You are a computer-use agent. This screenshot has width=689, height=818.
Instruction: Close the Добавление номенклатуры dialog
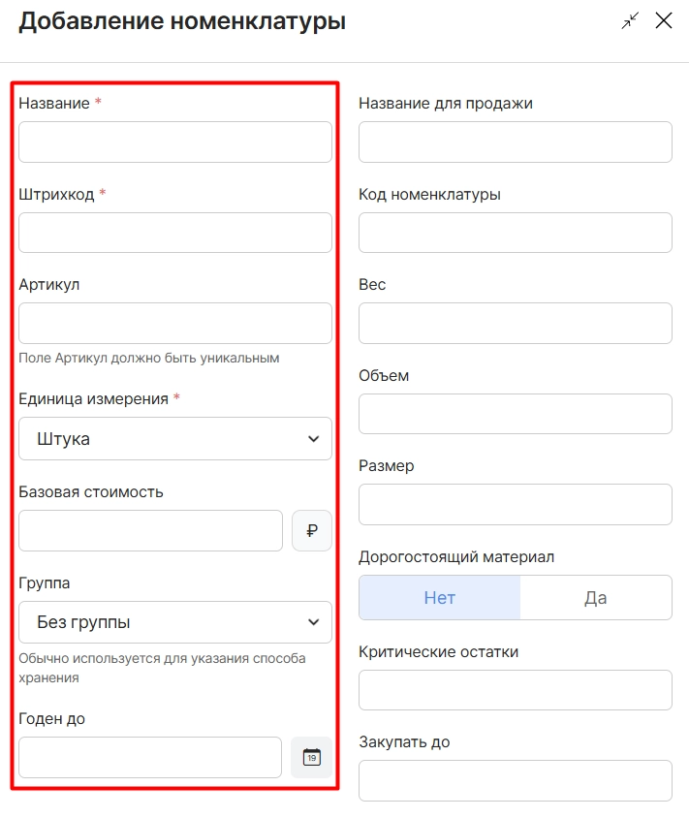coord(664,21)
